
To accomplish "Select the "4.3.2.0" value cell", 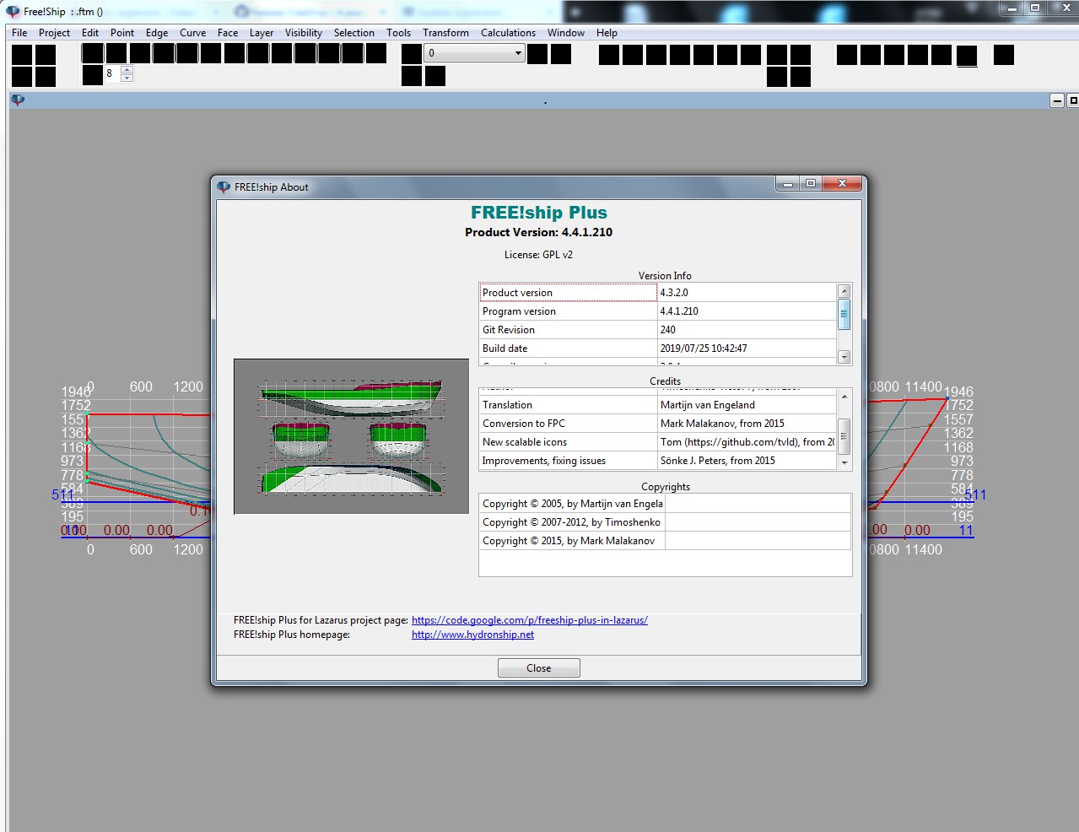I will pyautogui.click(x=747, y=293).
